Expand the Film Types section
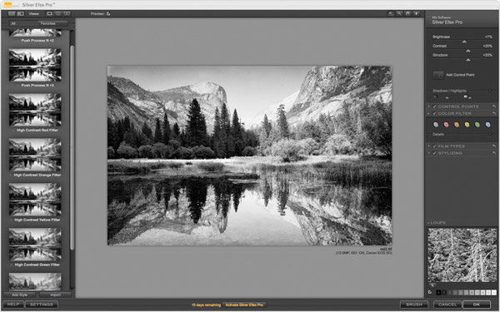The width and height of the screenshot is (500, 312). 429,146
